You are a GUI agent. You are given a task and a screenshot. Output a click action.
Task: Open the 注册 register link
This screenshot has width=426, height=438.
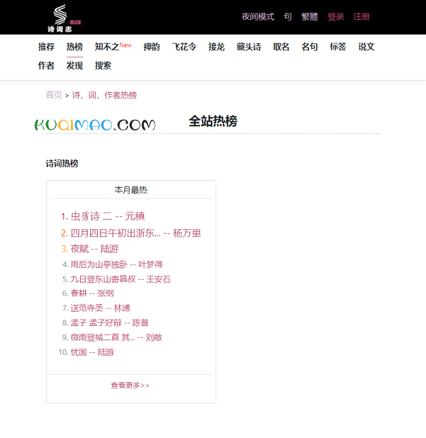tap(361, 17)
